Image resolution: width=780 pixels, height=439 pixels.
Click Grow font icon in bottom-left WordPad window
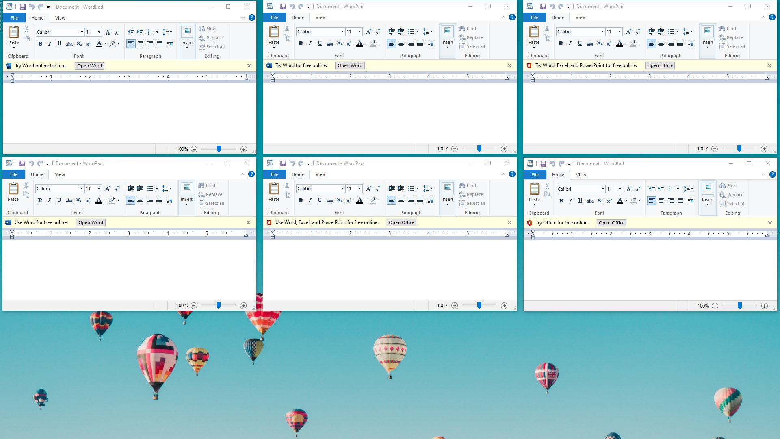coord(108,189)
